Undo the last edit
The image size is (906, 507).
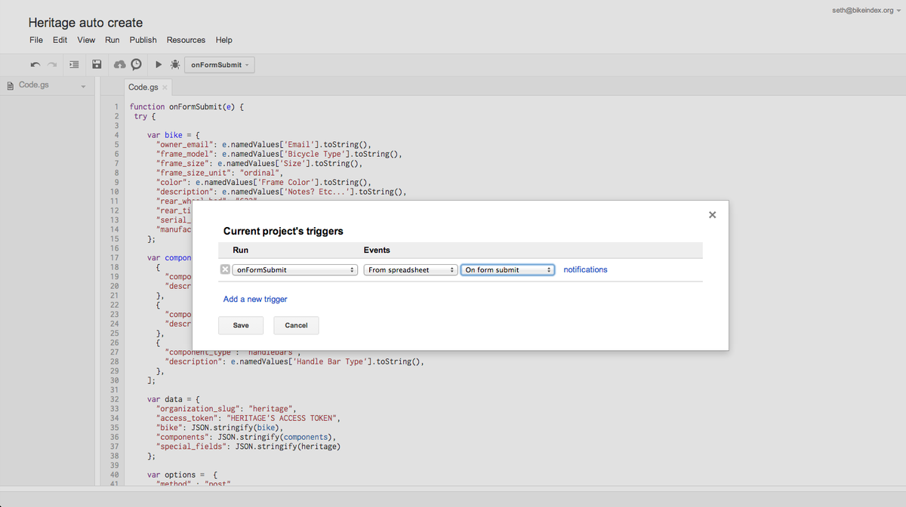tap(36, 64)
